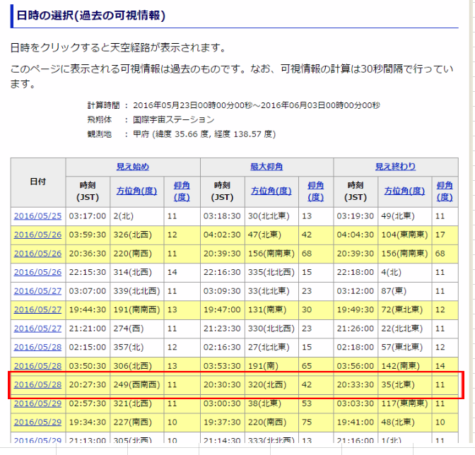
Task: Select the cell 22:18:00
Action: pyautogui.click(x=356, y=273)
